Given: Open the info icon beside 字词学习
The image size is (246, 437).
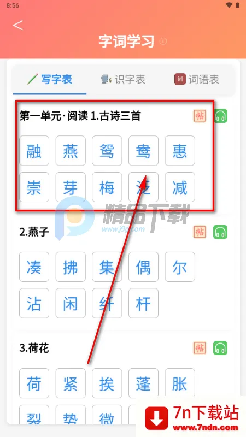Looking at the screenshot, I should click(163, 42).
